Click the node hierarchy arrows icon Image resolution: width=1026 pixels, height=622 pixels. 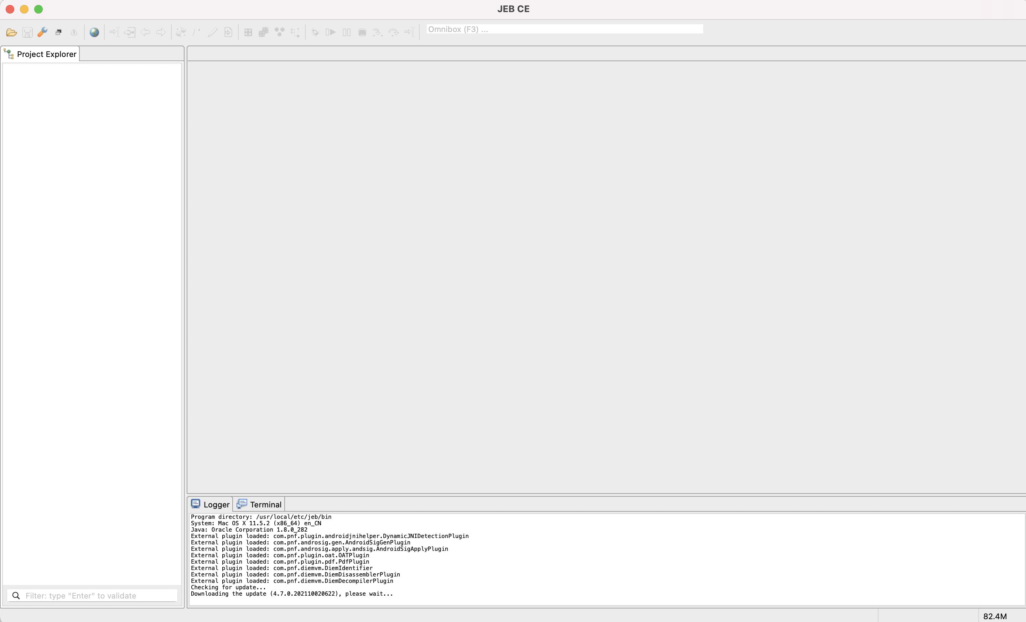(295, 32)
